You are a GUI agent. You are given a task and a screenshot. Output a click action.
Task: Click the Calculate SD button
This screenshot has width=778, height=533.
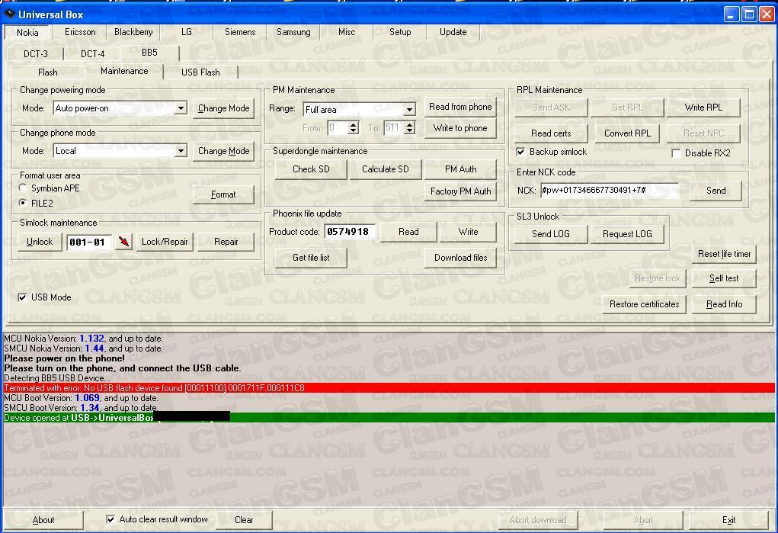386,169
